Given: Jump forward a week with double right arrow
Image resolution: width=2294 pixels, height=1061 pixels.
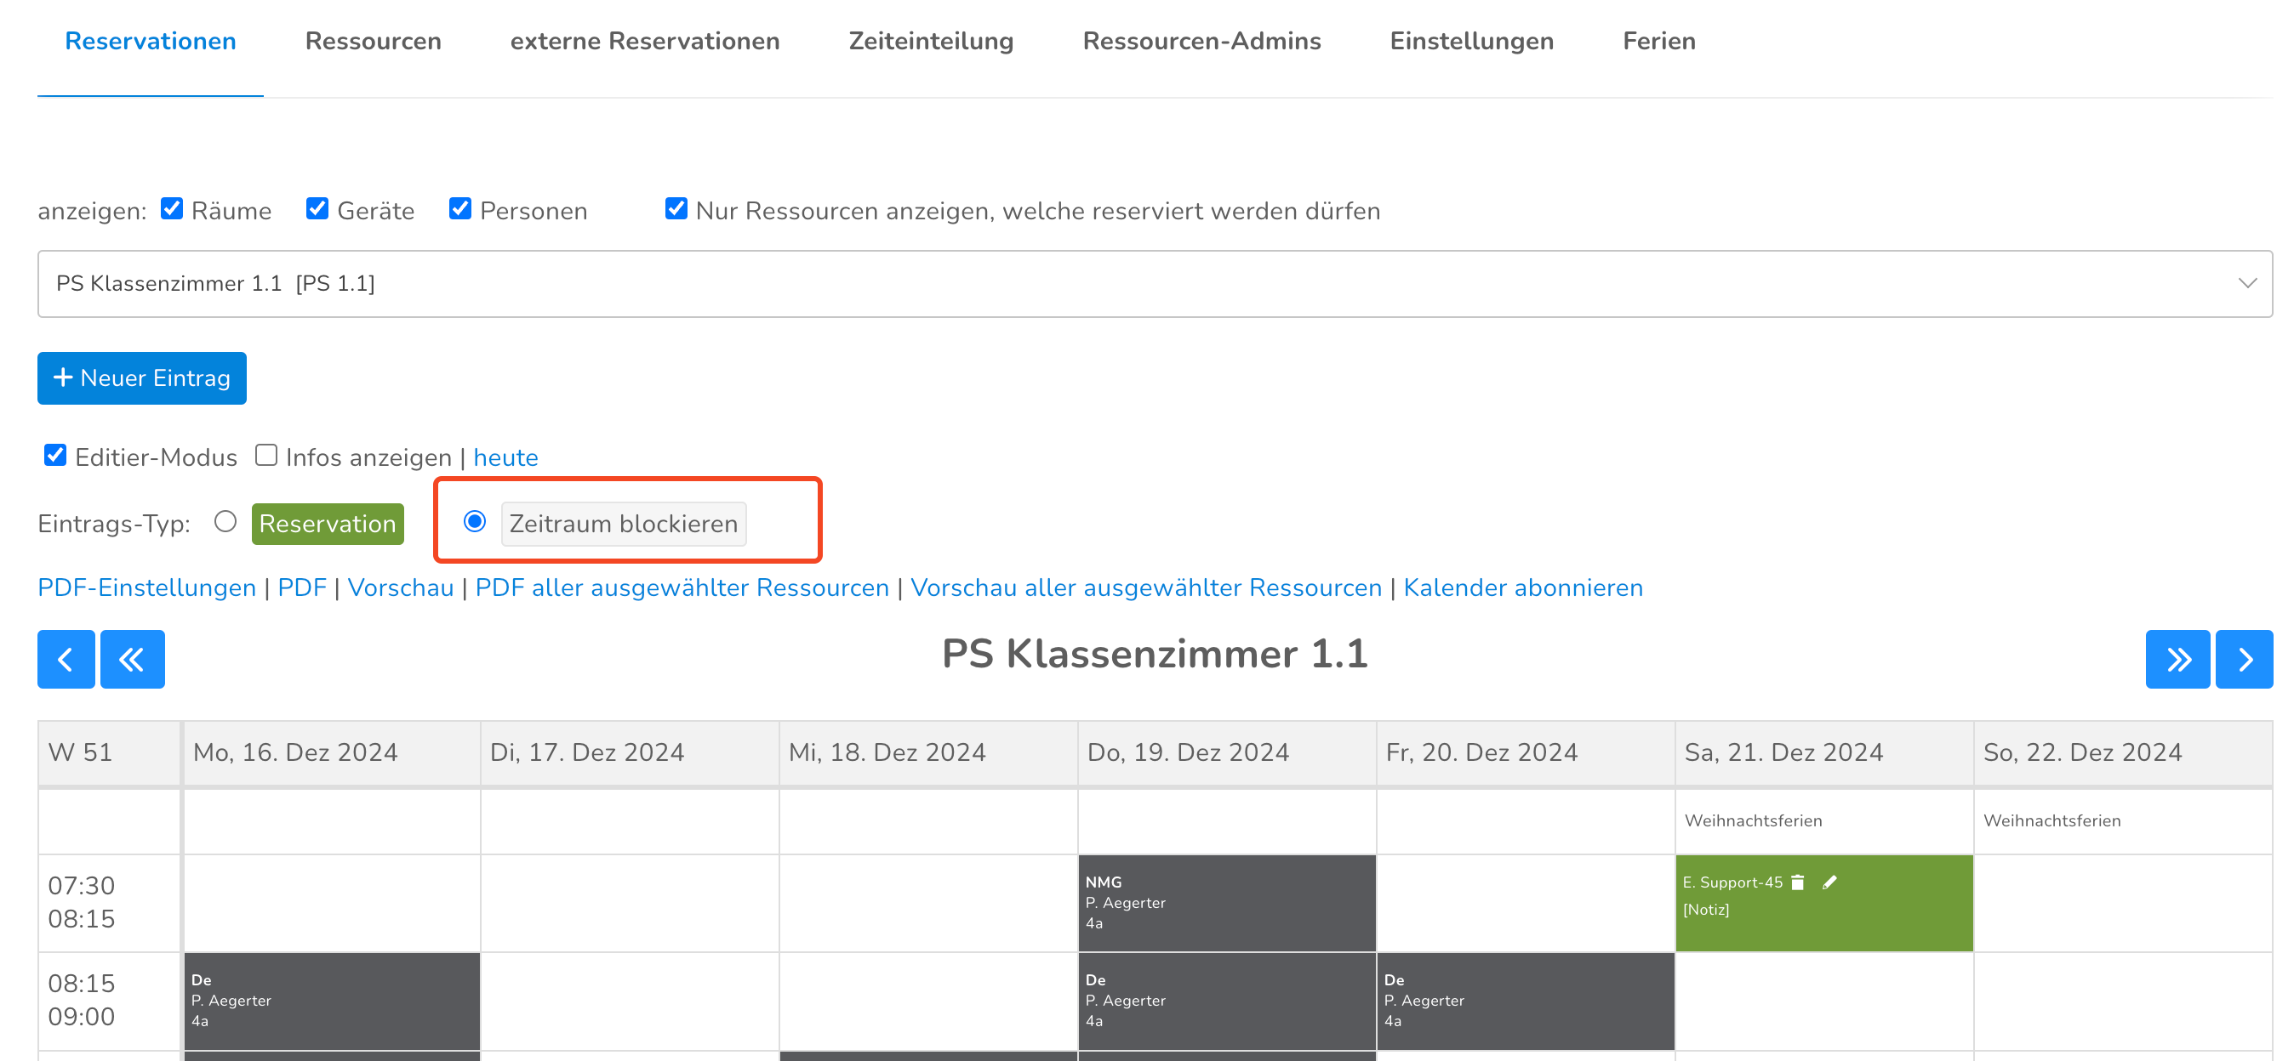Looking at the screenshot, I should [x=2177, y=660].
